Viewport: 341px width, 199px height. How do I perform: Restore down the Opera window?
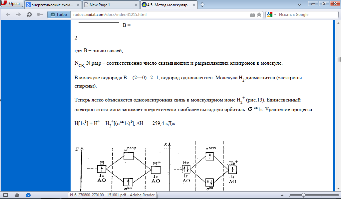point(324,3)
